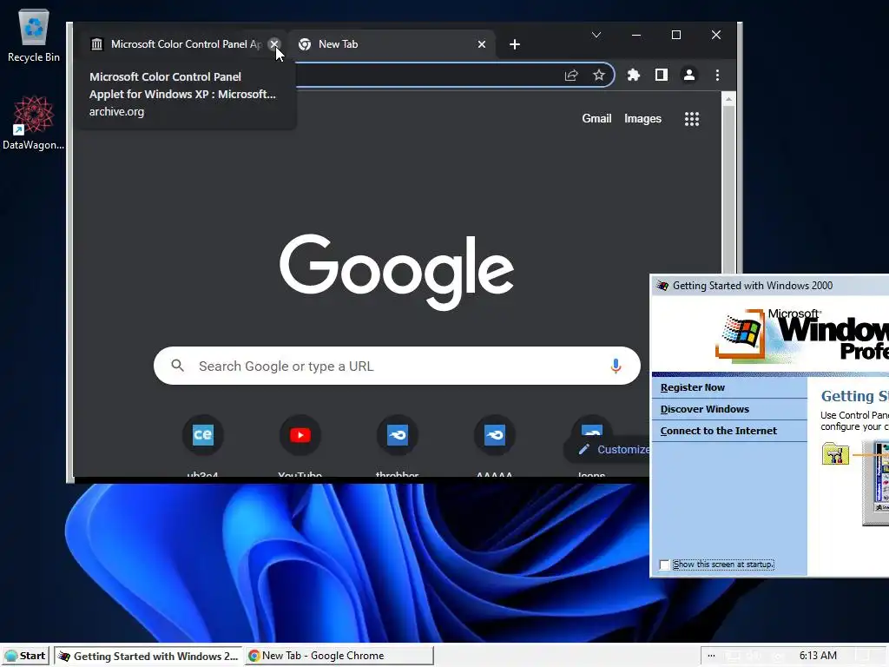Open the DataWagon desktop shortcut
Screen dimensions: 889x667
pyautogui.click(x=34, y=122)
